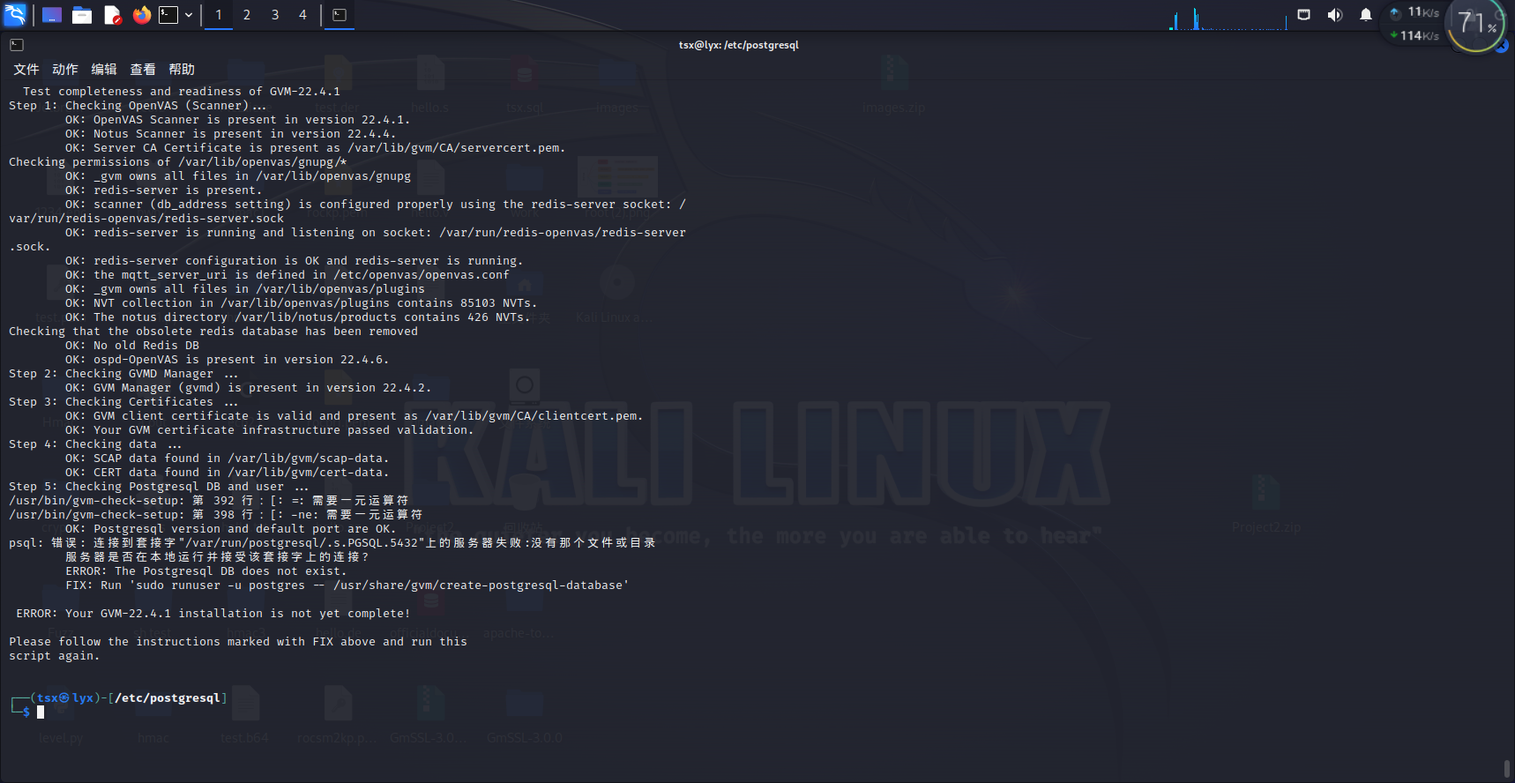Click "ERROR: The Postgresql DB does not exist."
This screenshot has width=1515, height=783.
point(206,571)
